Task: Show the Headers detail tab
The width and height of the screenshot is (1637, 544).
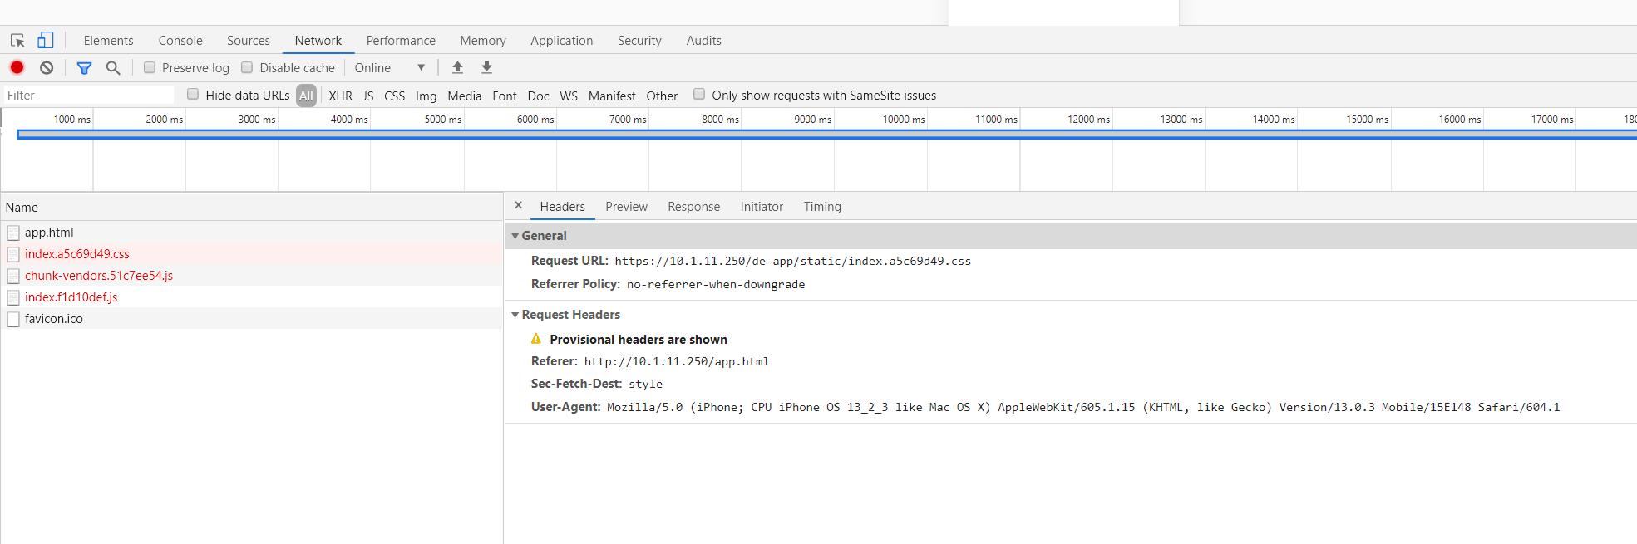Action: [563, 207]
